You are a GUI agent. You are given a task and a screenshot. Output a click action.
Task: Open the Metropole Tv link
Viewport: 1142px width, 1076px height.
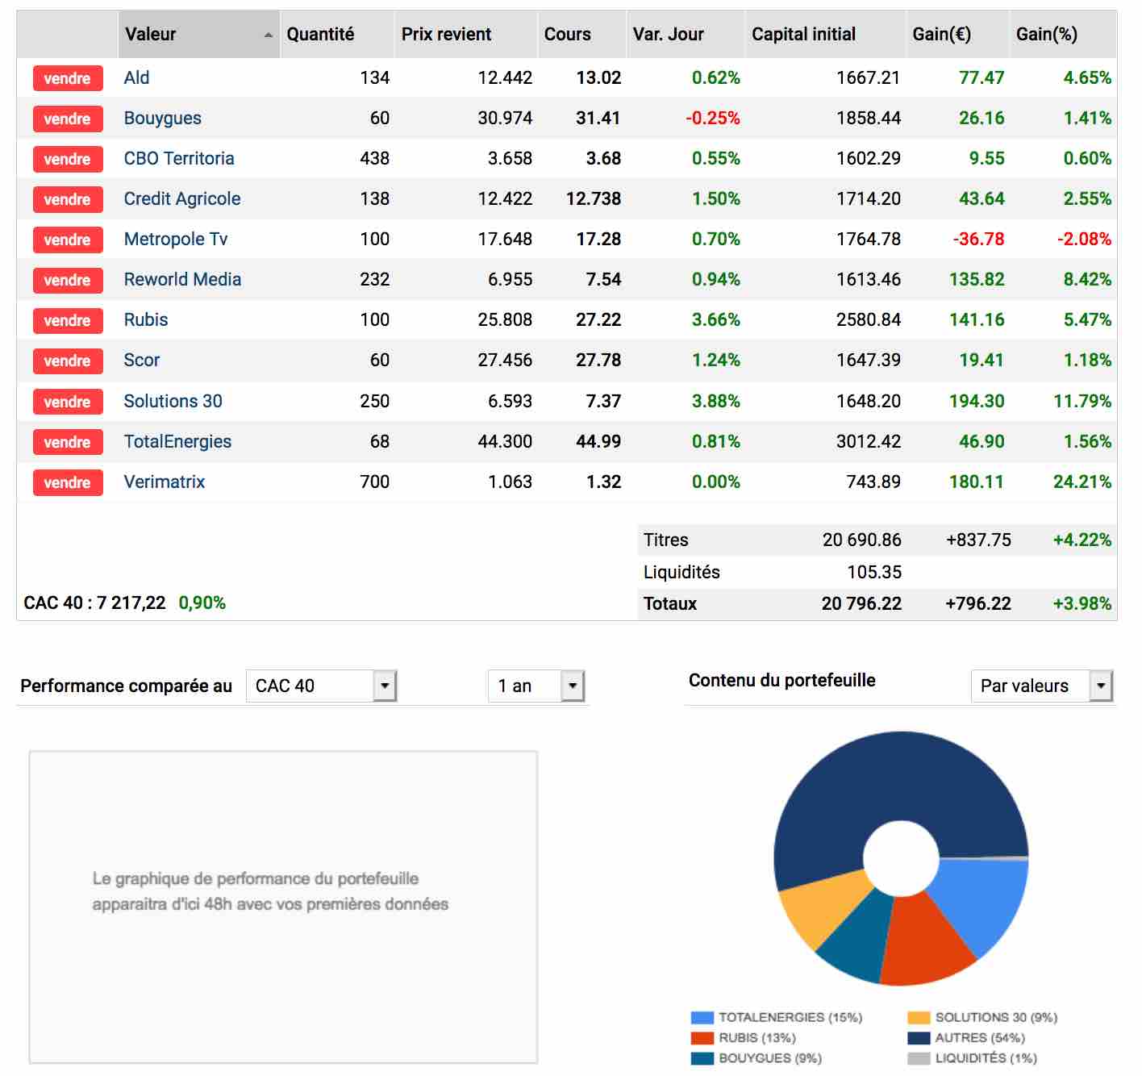[x=176, y=239]
